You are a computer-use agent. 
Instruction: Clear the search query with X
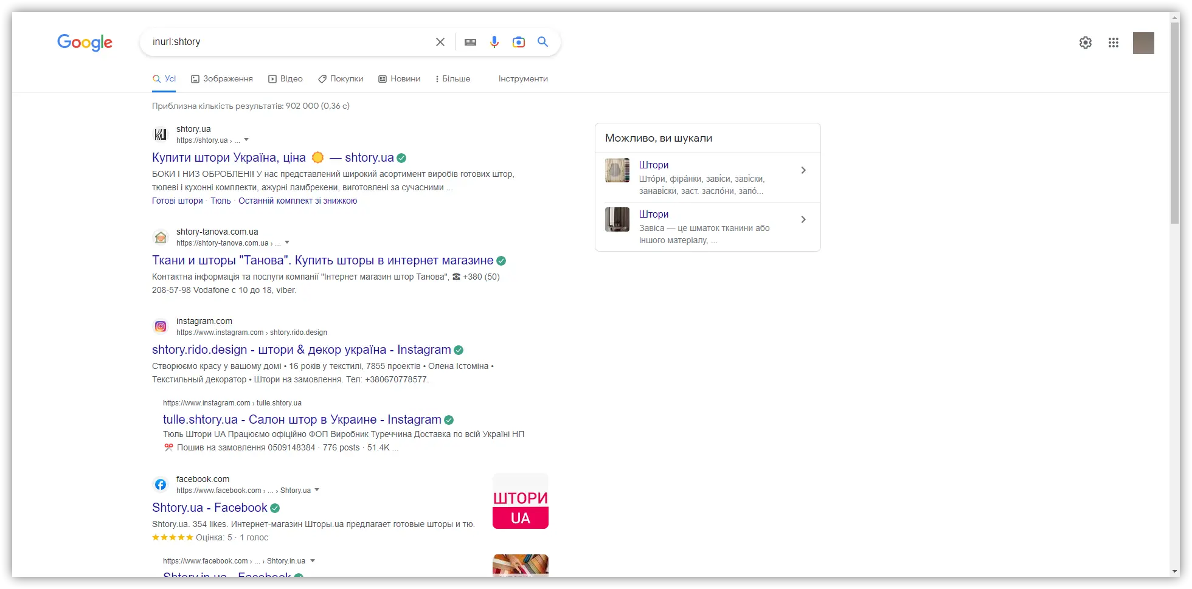(x=440, y=42)
